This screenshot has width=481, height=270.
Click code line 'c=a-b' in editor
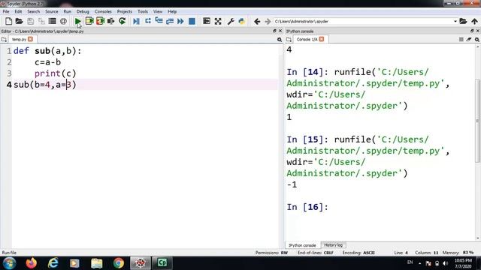coord(48,62)
